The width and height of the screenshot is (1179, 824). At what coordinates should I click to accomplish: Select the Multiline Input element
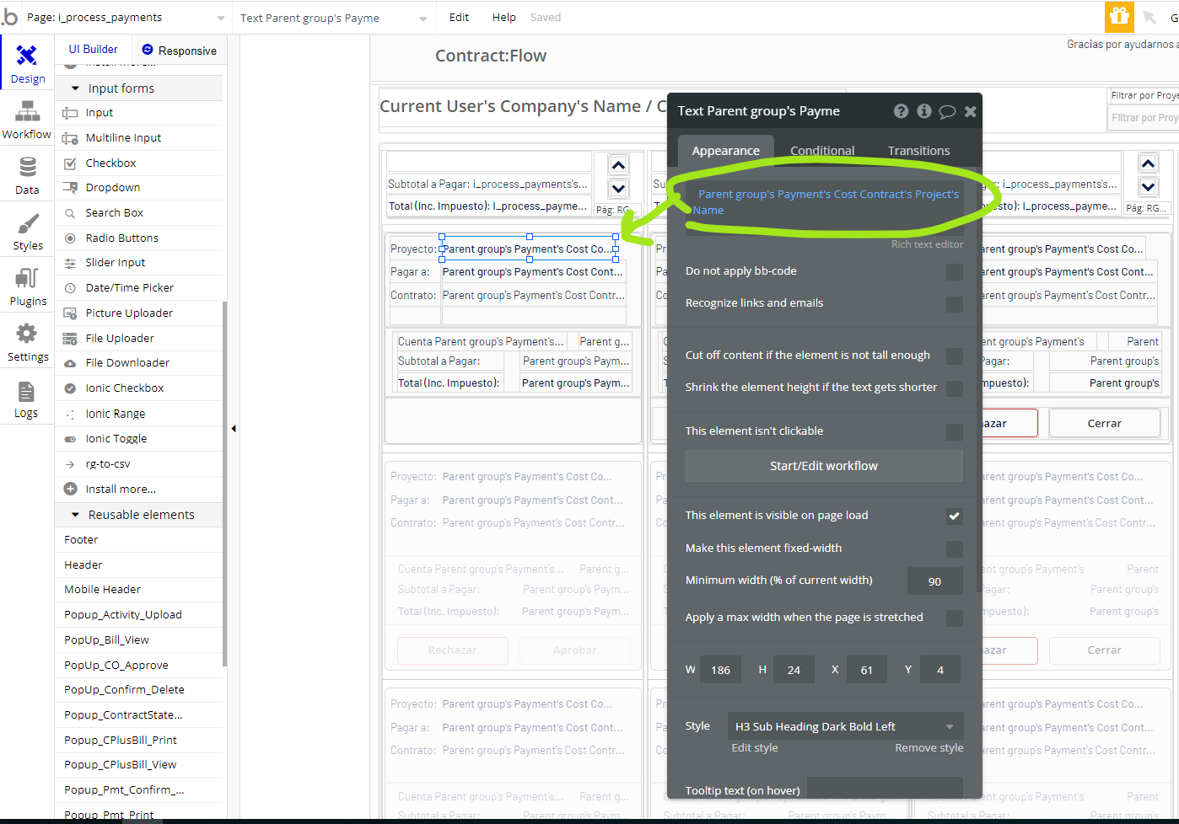coord(139,138)
